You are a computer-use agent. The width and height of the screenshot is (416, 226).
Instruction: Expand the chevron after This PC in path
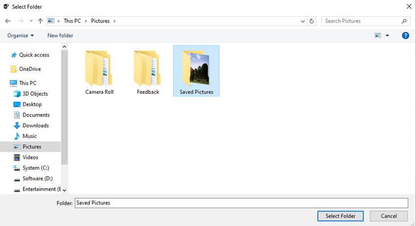86,21
